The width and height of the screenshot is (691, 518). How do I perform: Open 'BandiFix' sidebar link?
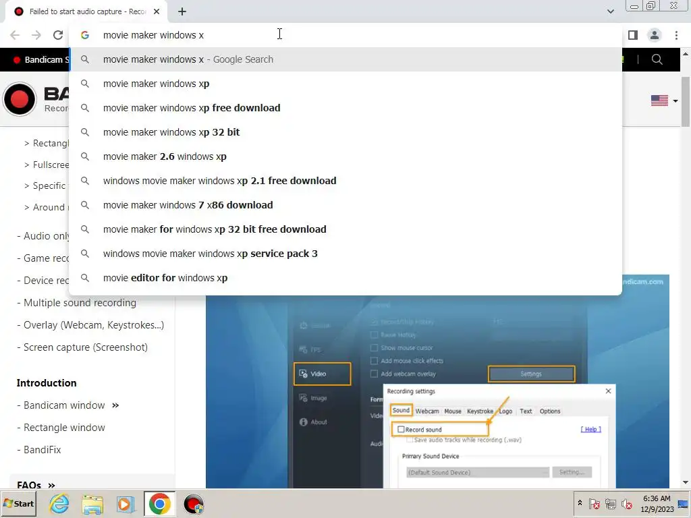click(43, 450)
